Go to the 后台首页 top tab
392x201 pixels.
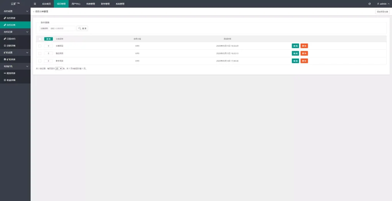pyautogui.click(x=46, y=4)
